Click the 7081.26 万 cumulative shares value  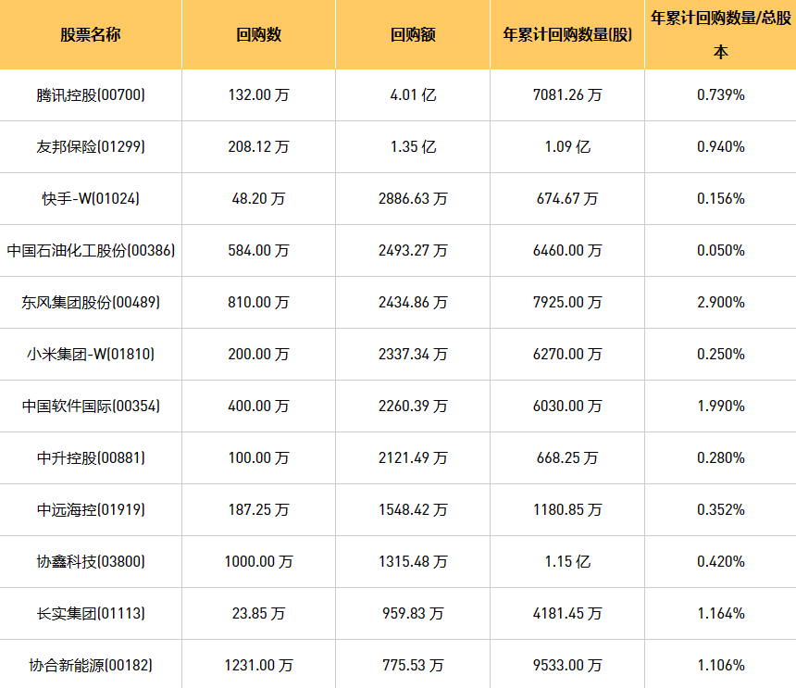coord(567,95)
